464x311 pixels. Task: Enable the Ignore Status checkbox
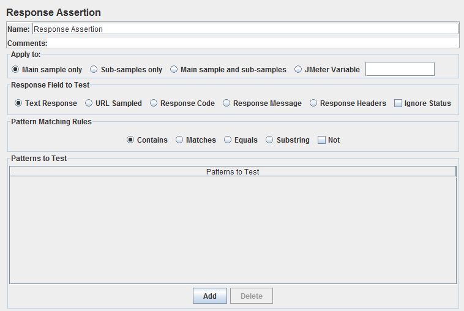[x=398, y=103]
